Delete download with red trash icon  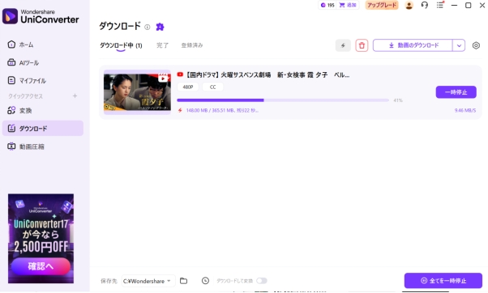tap(362, 45)
